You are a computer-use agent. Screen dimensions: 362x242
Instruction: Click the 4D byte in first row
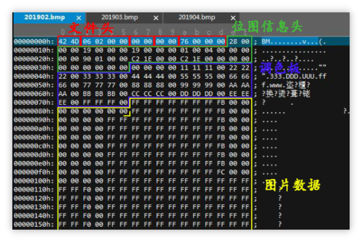click(x=75, y=41)
